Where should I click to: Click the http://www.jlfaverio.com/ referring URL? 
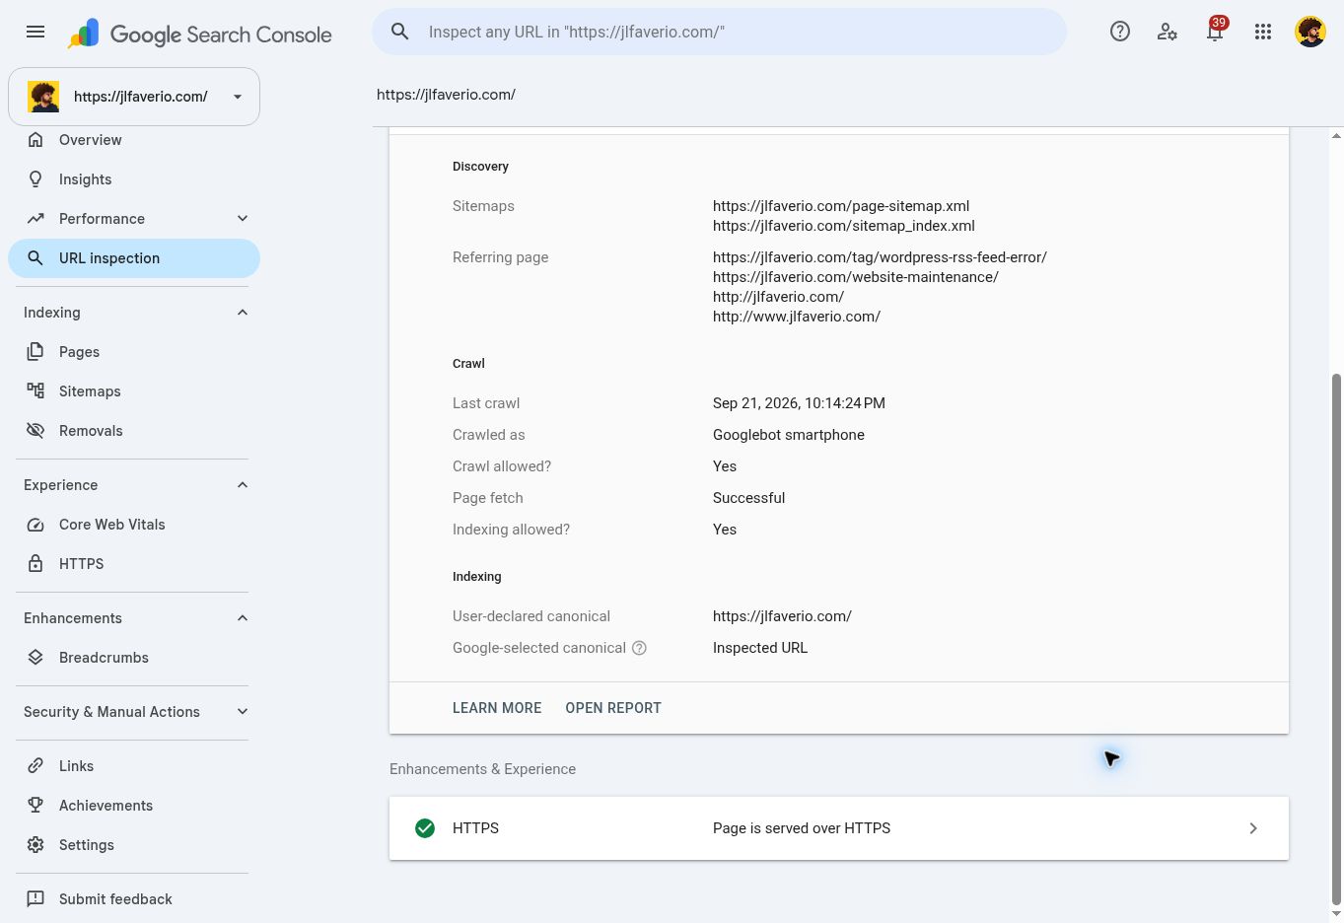[x=797, y=317]
